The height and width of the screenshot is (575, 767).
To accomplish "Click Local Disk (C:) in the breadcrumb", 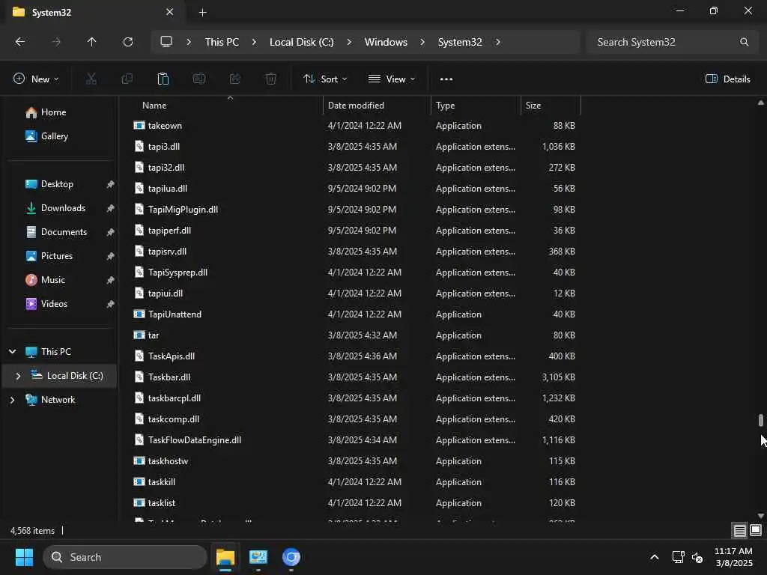I will click(x=301, y=42).
